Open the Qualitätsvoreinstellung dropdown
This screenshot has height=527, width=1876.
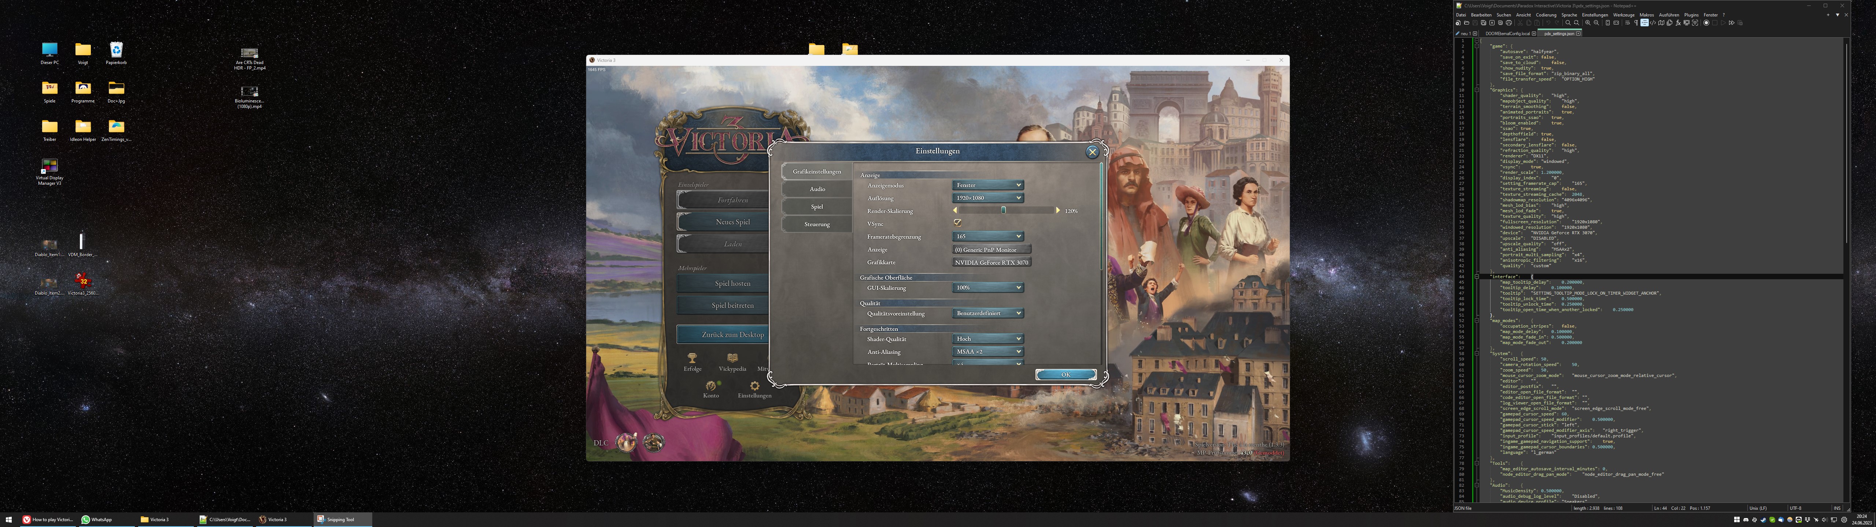tap(987, 313)
